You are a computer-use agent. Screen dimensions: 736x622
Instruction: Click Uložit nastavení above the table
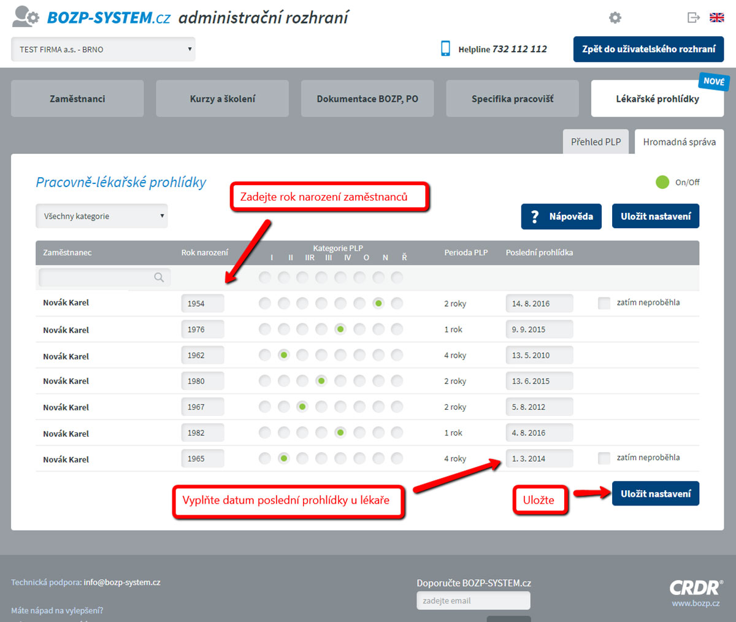[656, 217]
